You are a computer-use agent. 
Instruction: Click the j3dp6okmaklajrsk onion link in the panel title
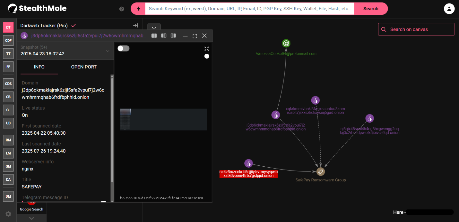point(89,36)
